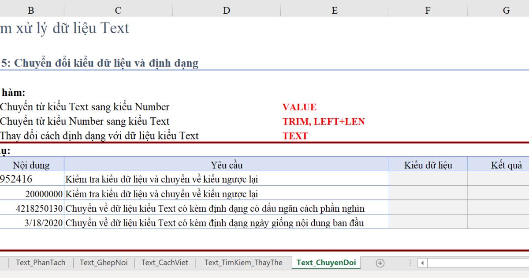Select the whole column F
This screenshot has height=278, width=529.
[428, 11]
